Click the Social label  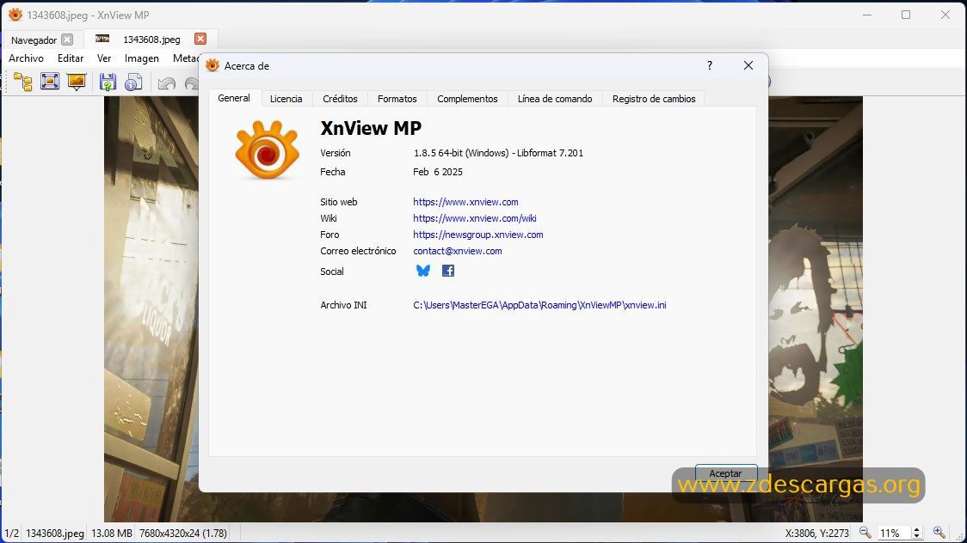click(x=332, y=271)
